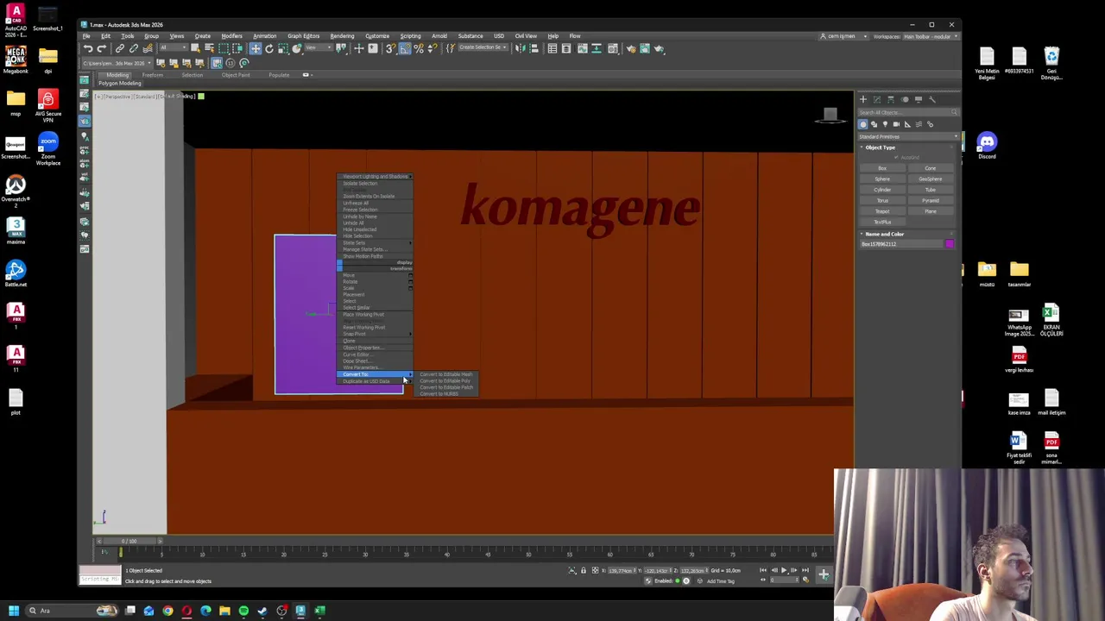Screen dimensions: 1105x621
Task: Open the project path dropdown
Action: click(x=117, y=62)
